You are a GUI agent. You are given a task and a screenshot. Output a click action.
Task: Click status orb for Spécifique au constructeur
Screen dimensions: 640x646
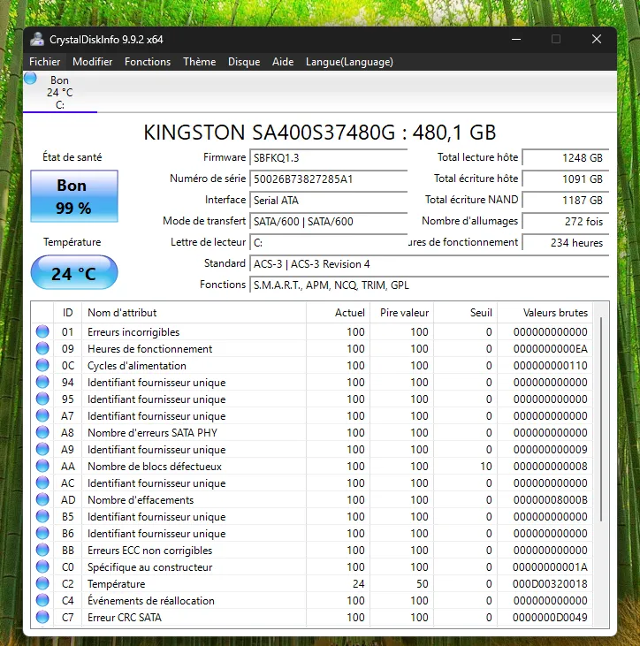pyautogui.click(x=42, y=566)
